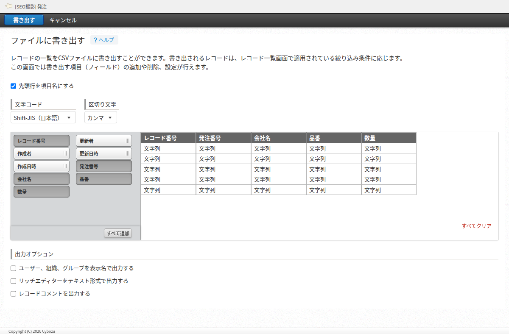Viewport: 509px width, 334px height.
Task: Click the 発注番号 column header in preview
Action: pyautogui.click(x=224, y=138)
